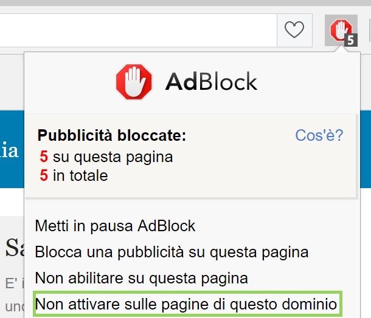Viewport: 371px width, 318px height.
Task: Click the blue page banner left of popup
Action: [x=12, y=149]
